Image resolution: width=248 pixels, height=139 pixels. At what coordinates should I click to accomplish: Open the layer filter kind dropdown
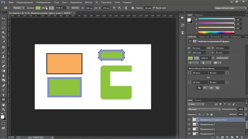click(196, 104)
